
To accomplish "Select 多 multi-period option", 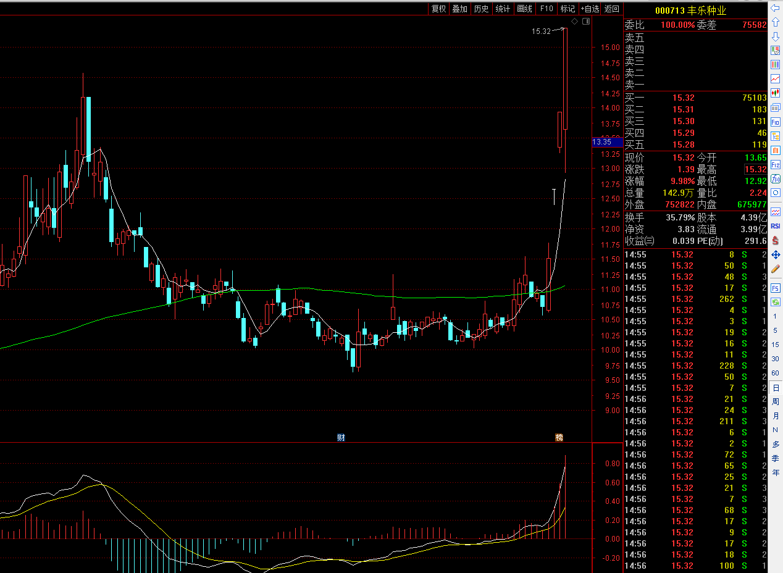I will click(775, 444).
